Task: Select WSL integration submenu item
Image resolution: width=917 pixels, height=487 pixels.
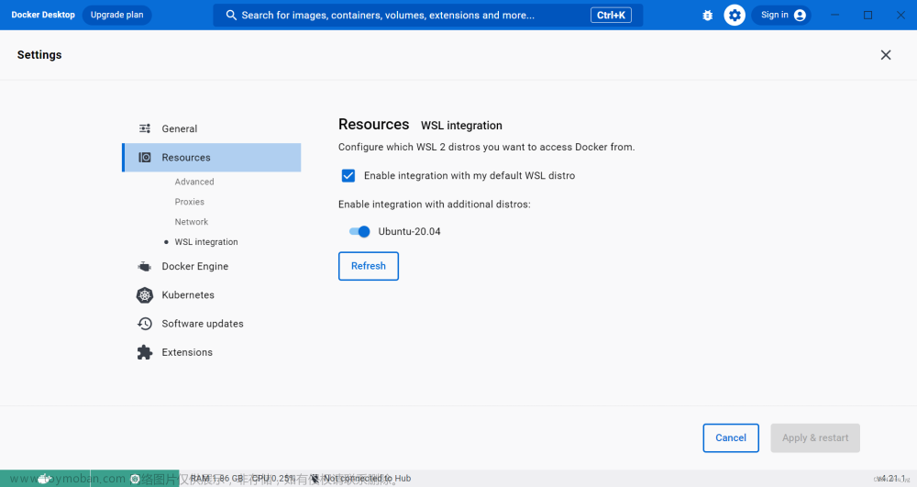Action: (x=205, y=242)
